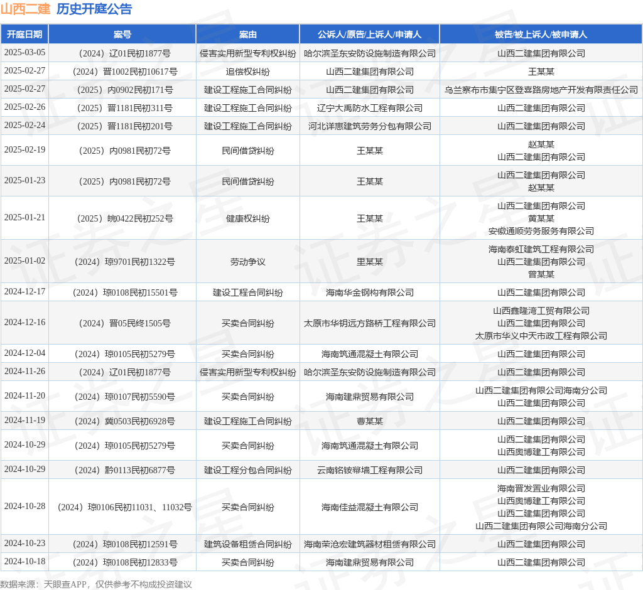The image size is (643, 590).
Task: Click plaintiff 太原市华钥远方路桥工程有限公司
Action: tap(369, 323)
